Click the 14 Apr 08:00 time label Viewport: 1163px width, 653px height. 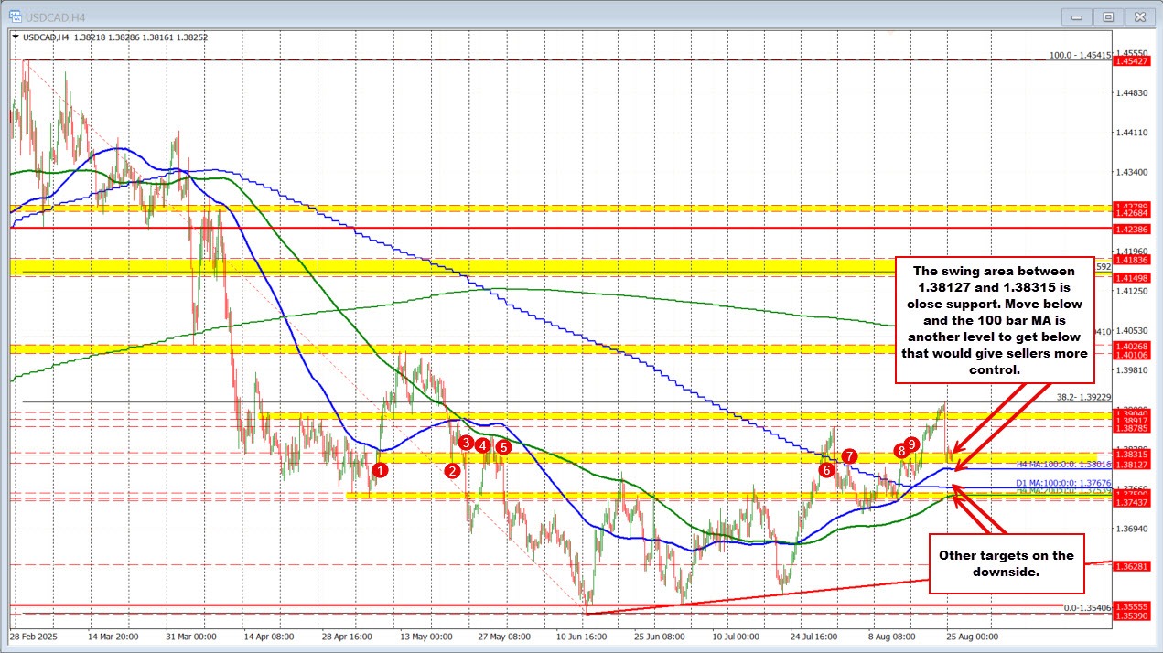tap(271, 635)
